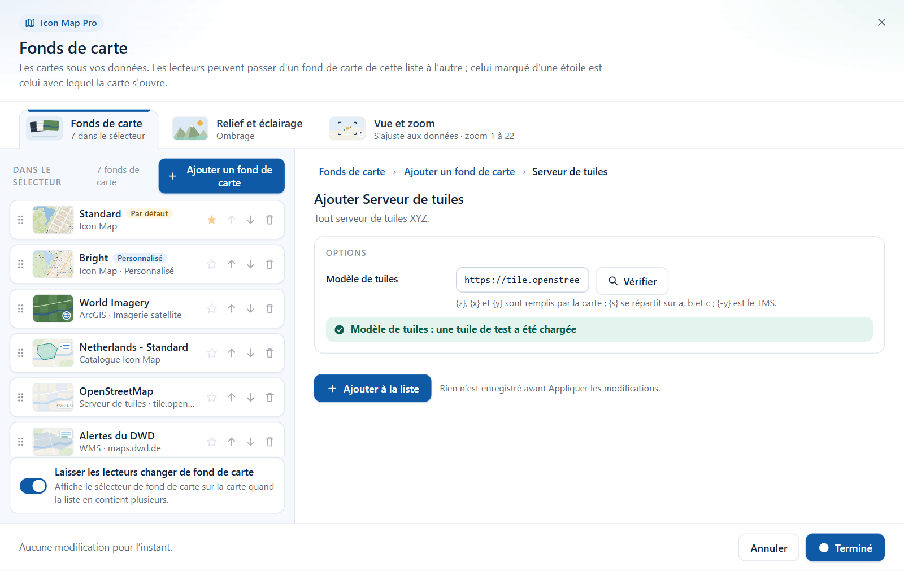Click the Terminé button

click(x=845, y=548)
